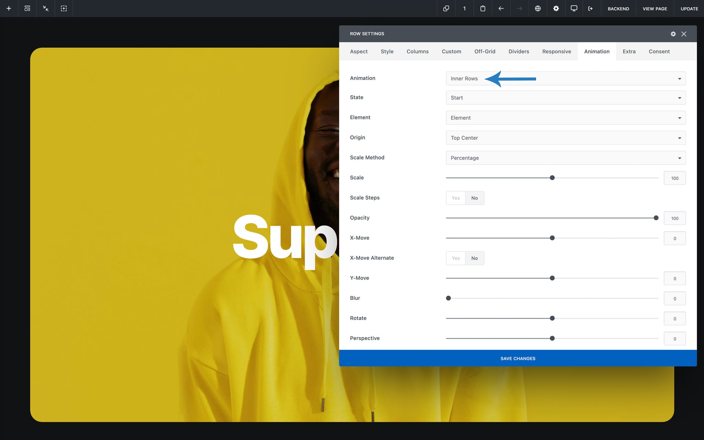Click the UPDATE button
The width and height of the screenshot is (704, 440).
point(689,8)
